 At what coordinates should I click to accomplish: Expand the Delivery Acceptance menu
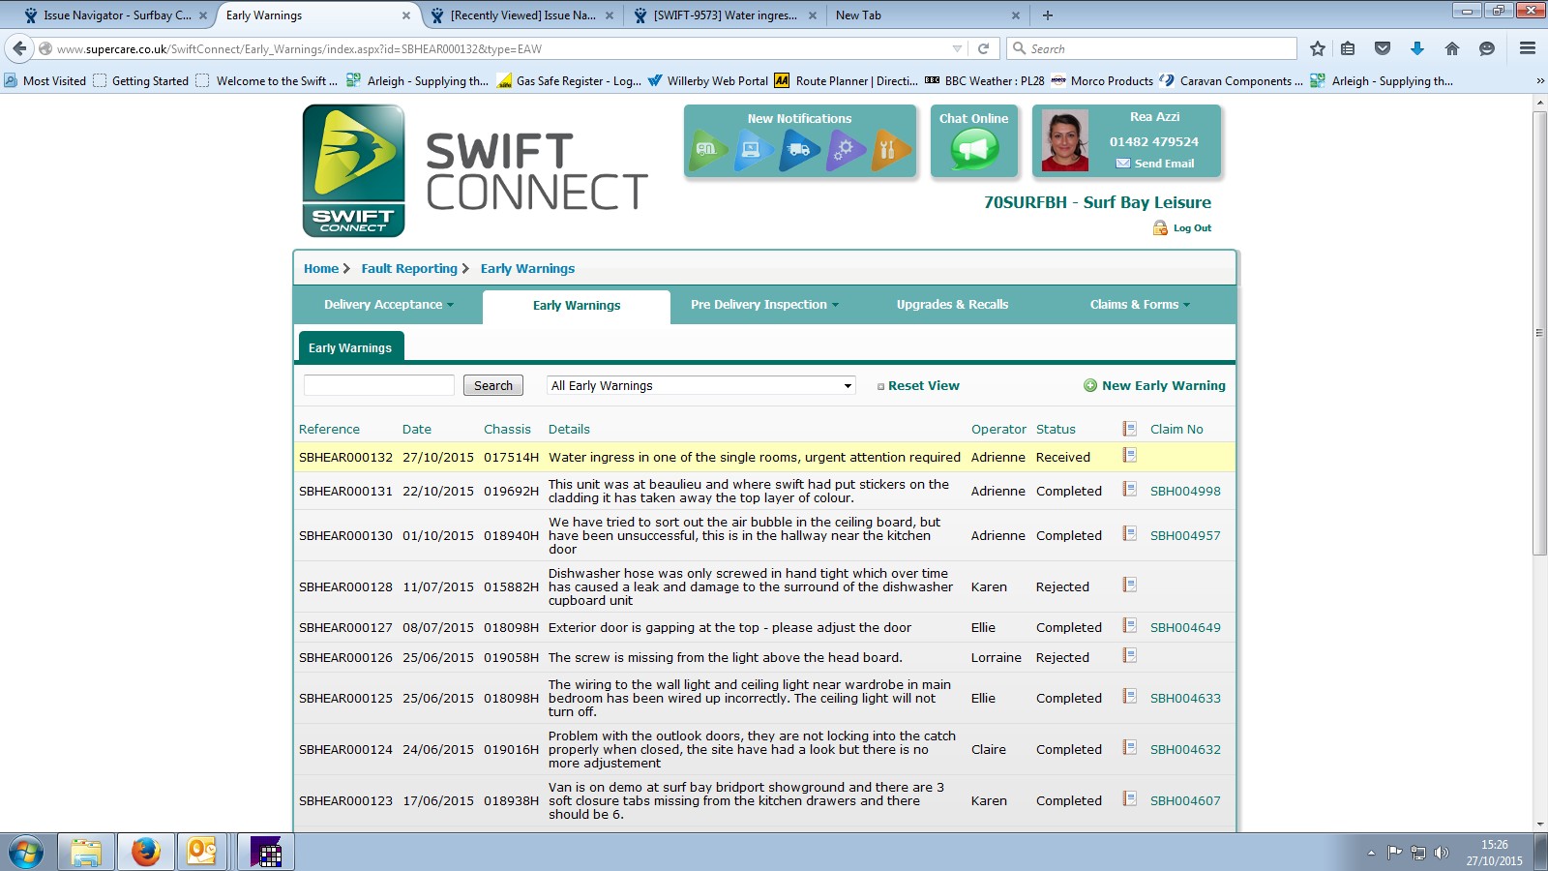(388, 305)
